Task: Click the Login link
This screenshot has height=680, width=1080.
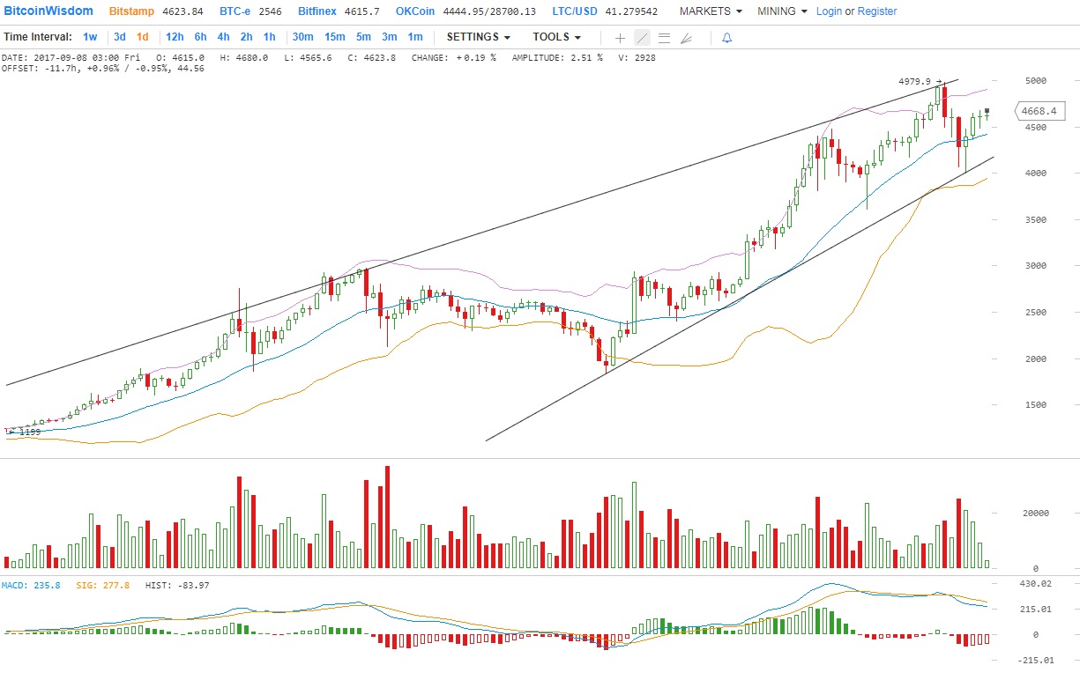Action: (829, 11)
